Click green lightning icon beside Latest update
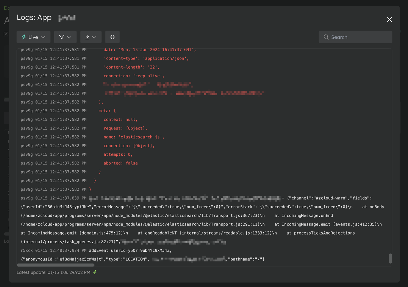 point(95,272)
